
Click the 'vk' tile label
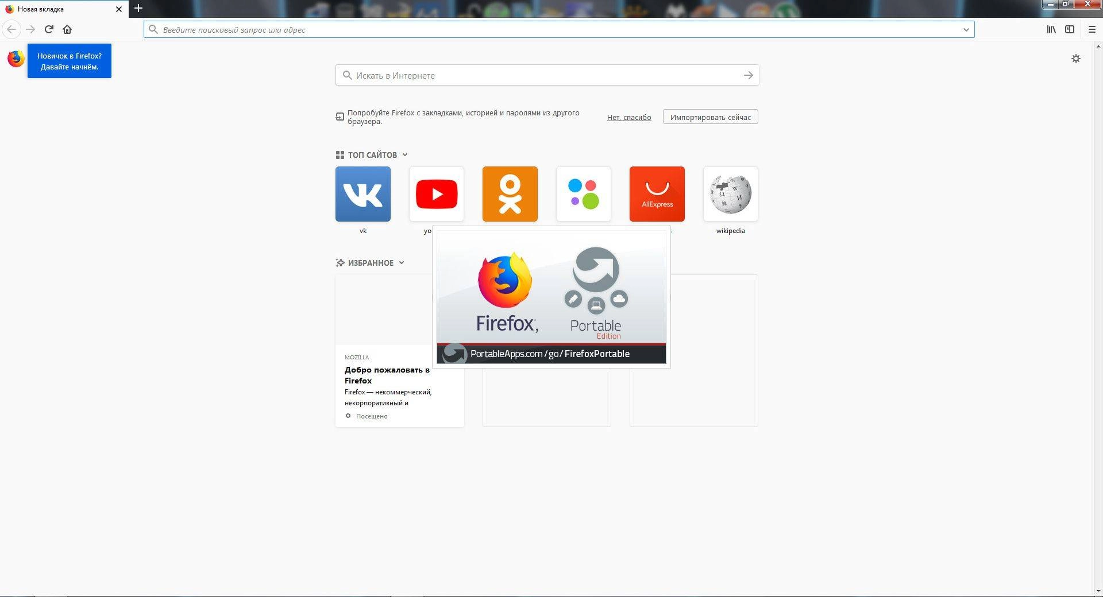[363, 231]
